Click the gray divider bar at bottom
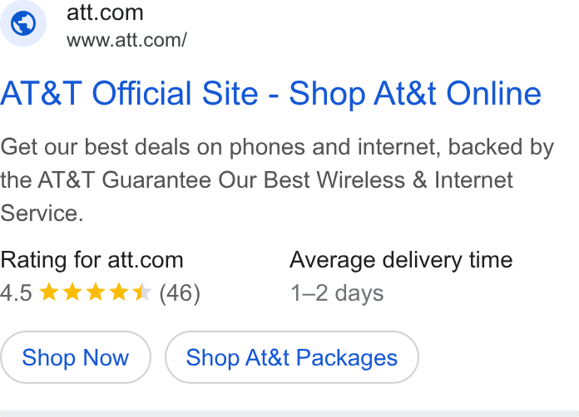Viewport: 579px width, 417px height. [289, 414]
